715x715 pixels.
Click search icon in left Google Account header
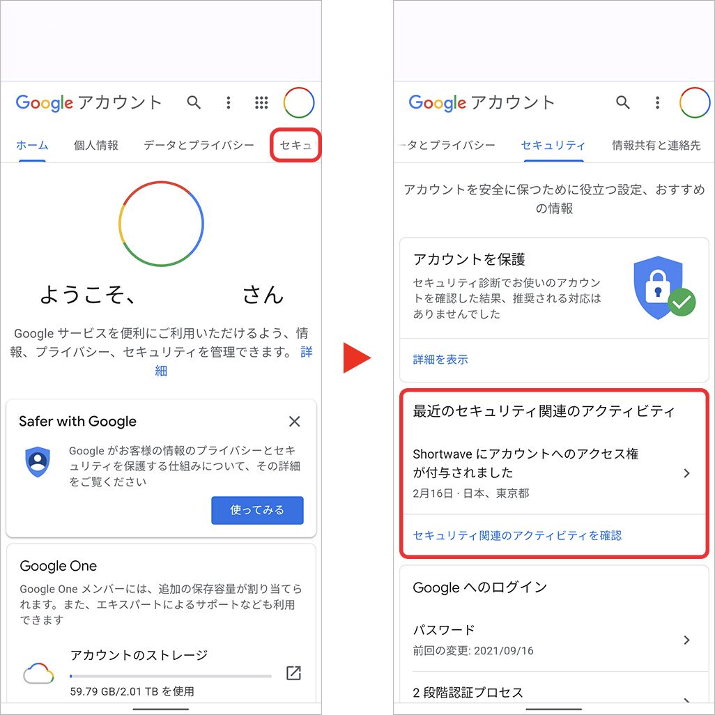194,102
